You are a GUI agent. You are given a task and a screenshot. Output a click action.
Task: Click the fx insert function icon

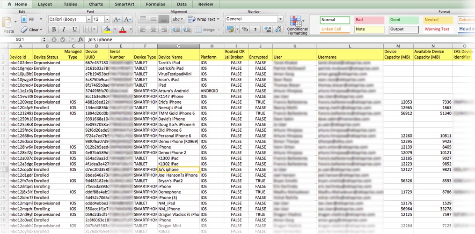pos(81,40)
